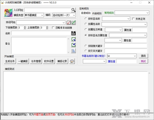
Task: Click the green box arrow-in icon
Action: coord(73,45)
